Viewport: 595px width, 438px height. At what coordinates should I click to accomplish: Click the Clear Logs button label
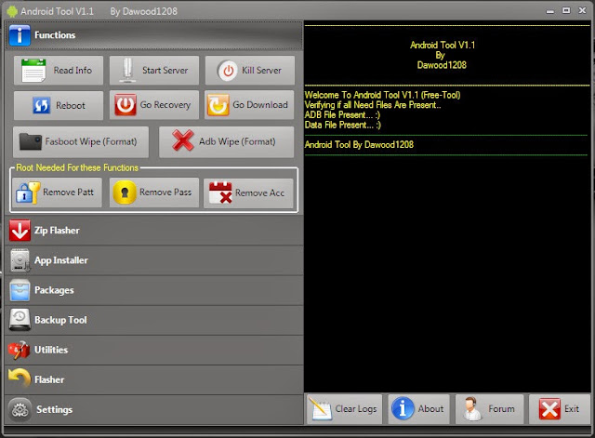(x=356, y=409)
